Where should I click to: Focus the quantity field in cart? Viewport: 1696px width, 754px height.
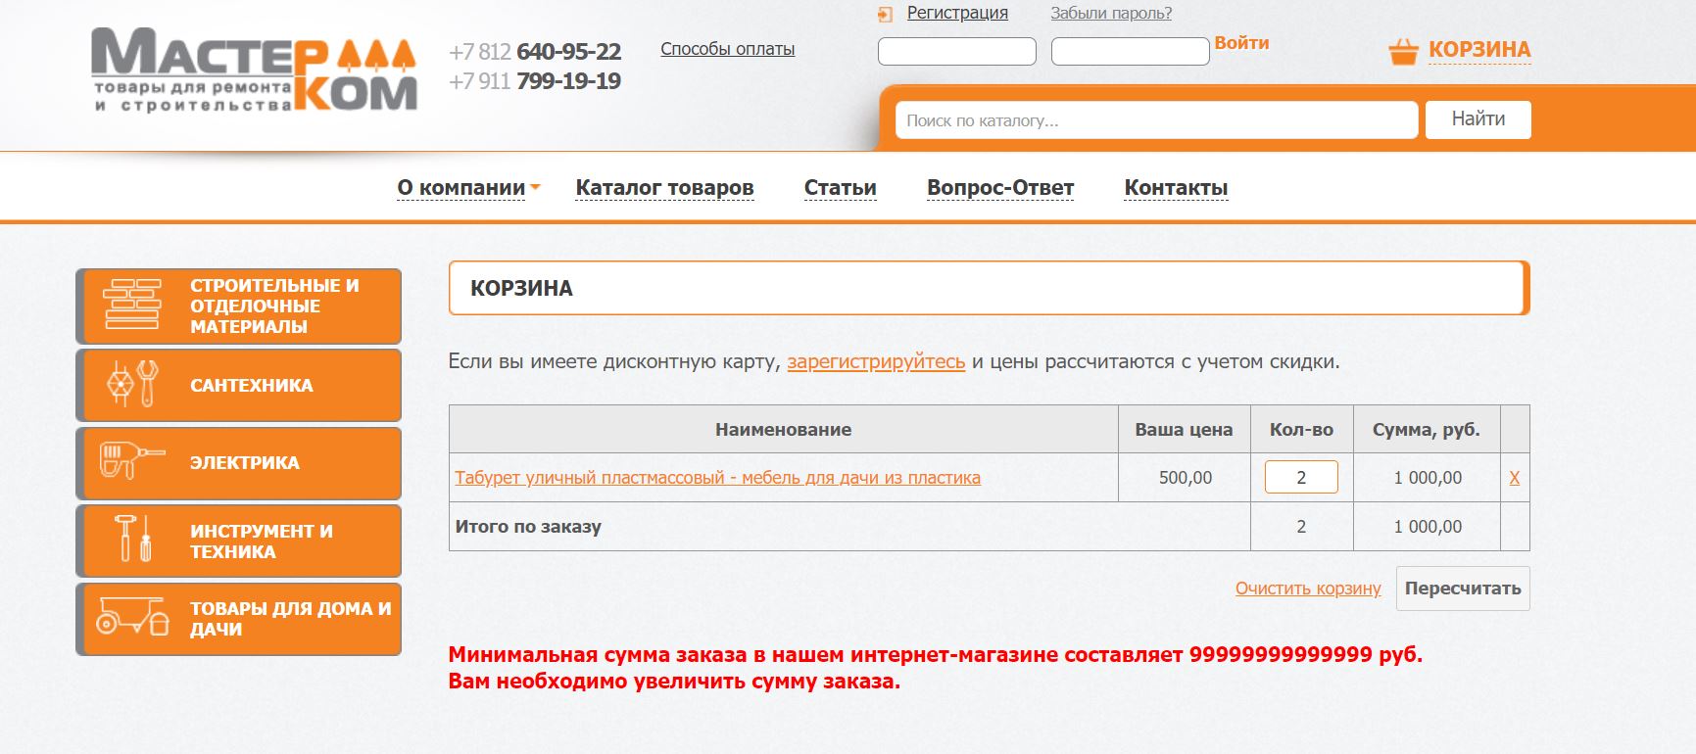tap(1300, 478)
